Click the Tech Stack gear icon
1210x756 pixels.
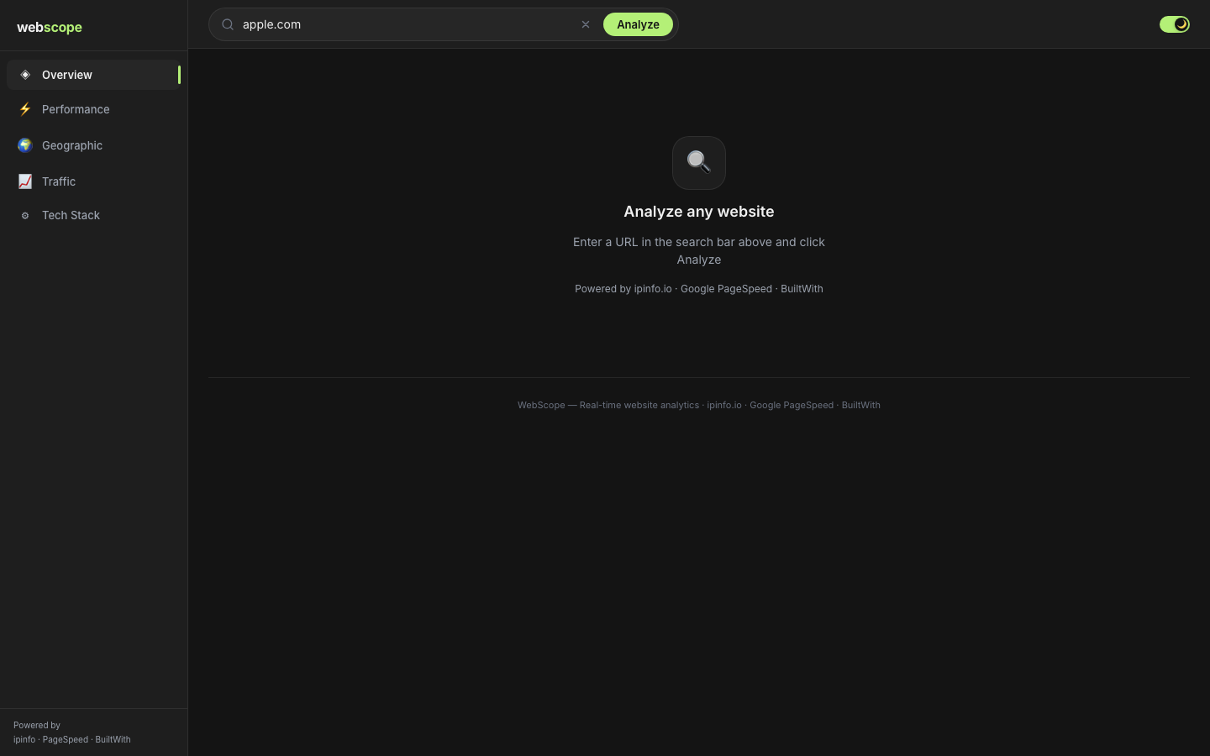(x=25, y=216)
